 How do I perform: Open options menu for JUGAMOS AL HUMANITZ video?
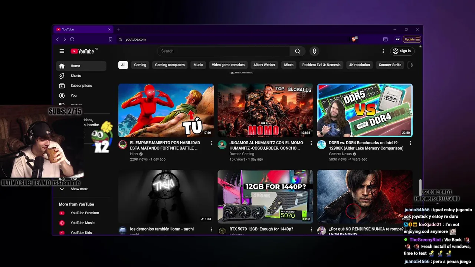click(311, 143)
